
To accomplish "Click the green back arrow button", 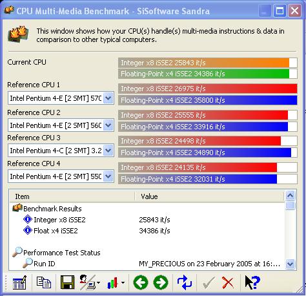I will [141, 282].
